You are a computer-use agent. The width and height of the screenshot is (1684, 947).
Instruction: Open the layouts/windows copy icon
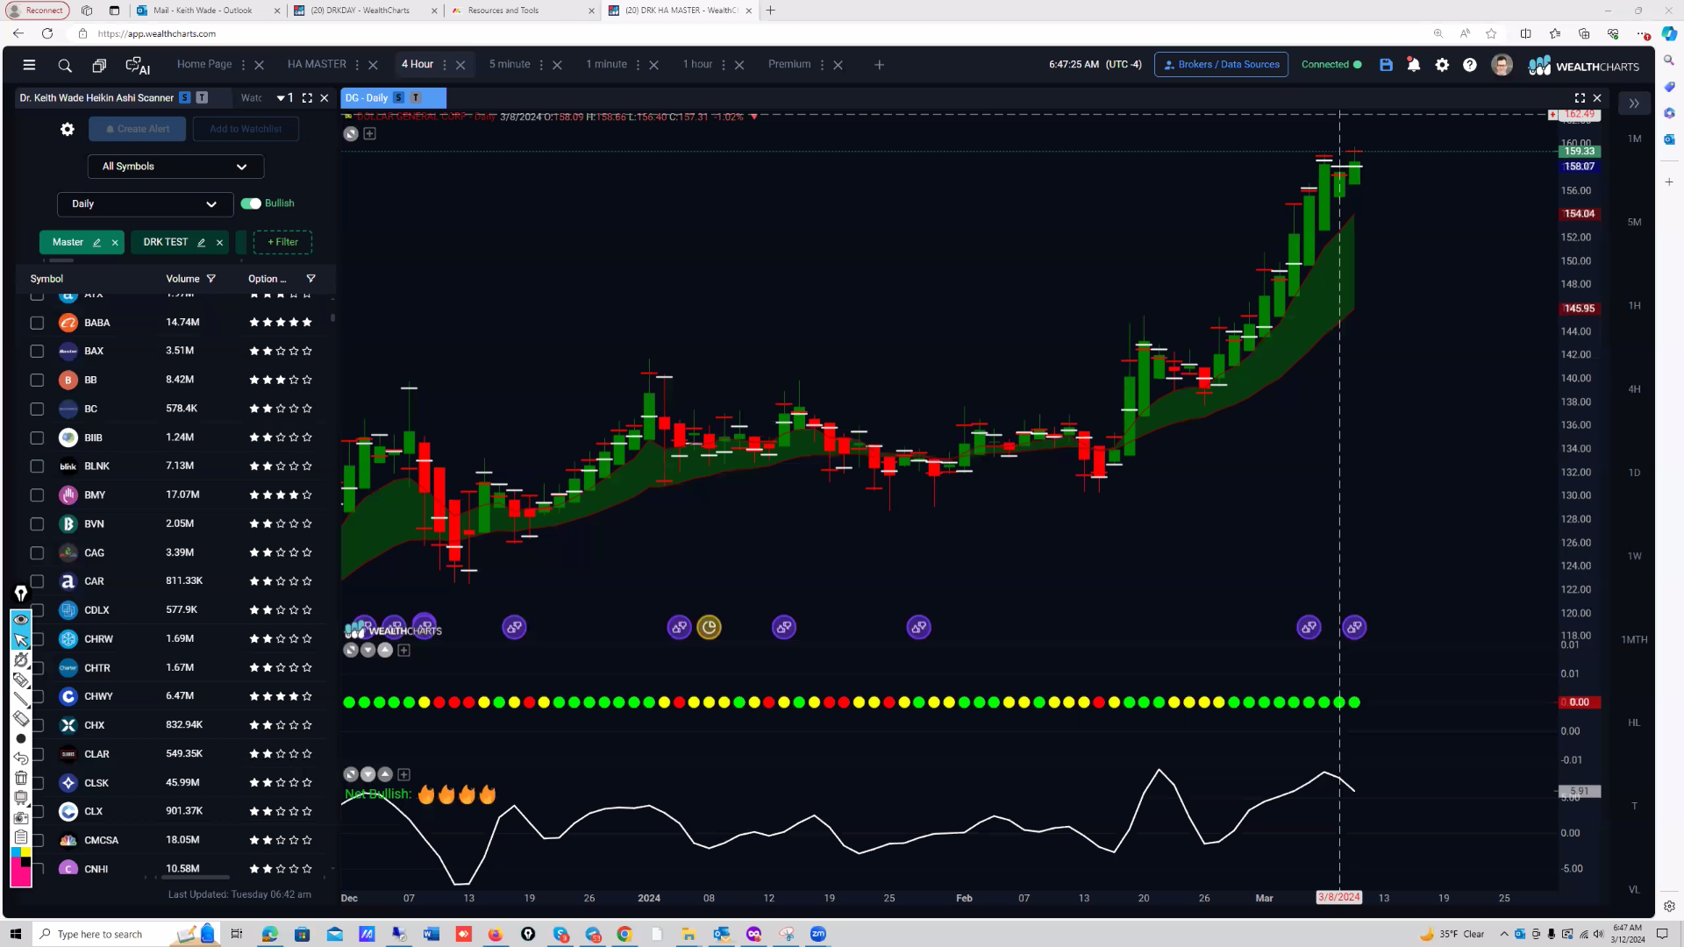[99, 65]
